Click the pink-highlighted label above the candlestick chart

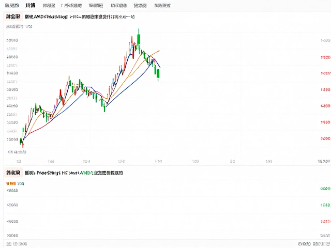[x=13, y=17]
